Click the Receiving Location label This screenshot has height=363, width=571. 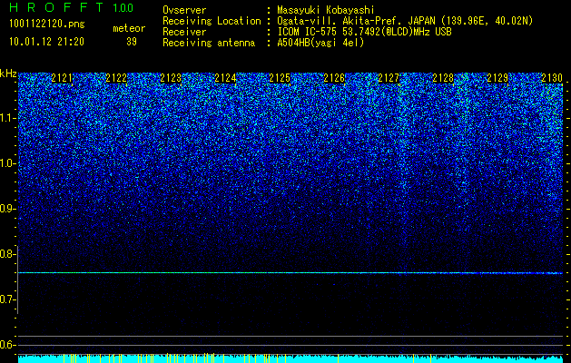click(212, 21)
